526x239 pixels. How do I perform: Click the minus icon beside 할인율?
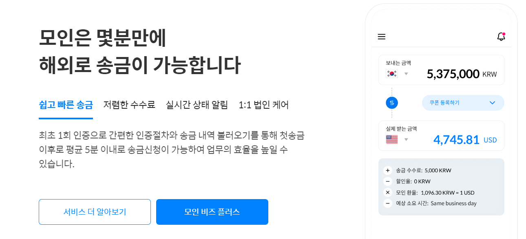(388, 182)
